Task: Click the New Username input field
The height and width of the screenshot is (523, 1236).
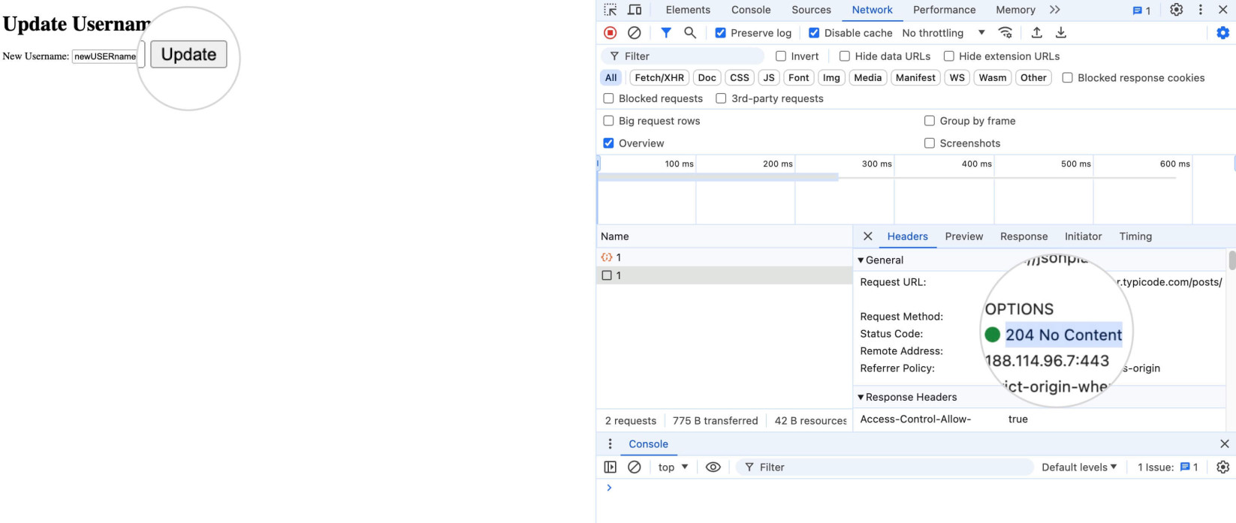Action: pyautogui.click(x=108, y=56)
